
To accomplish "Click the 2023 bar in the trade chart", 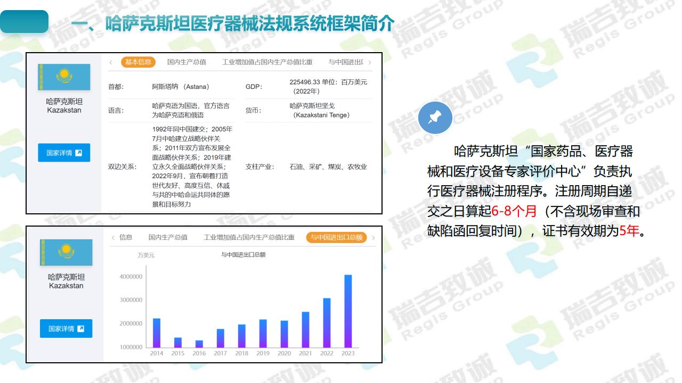I will coord(348,311).
